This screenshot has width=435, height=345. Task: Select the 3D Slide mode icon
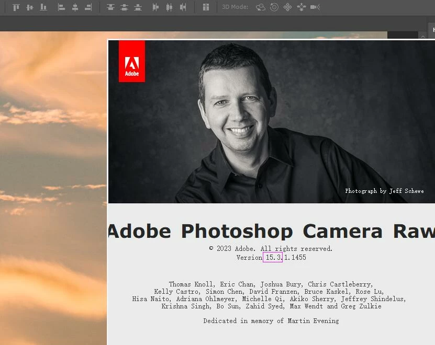[302, 7]
